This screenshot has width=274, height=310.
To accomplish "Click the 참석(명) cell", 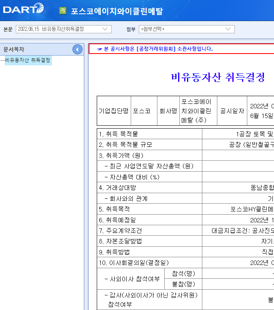I will point(183,273).
